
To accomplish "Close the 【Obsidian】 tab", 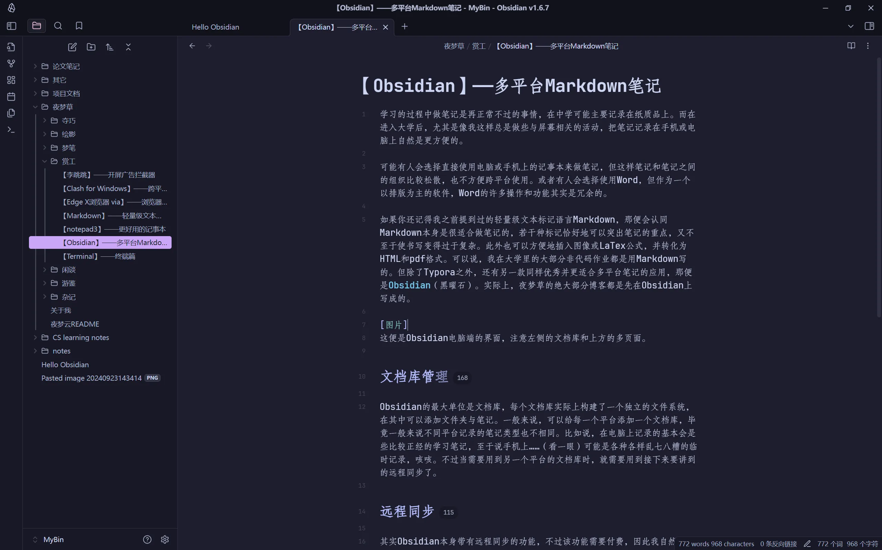I will coord(386,27).
